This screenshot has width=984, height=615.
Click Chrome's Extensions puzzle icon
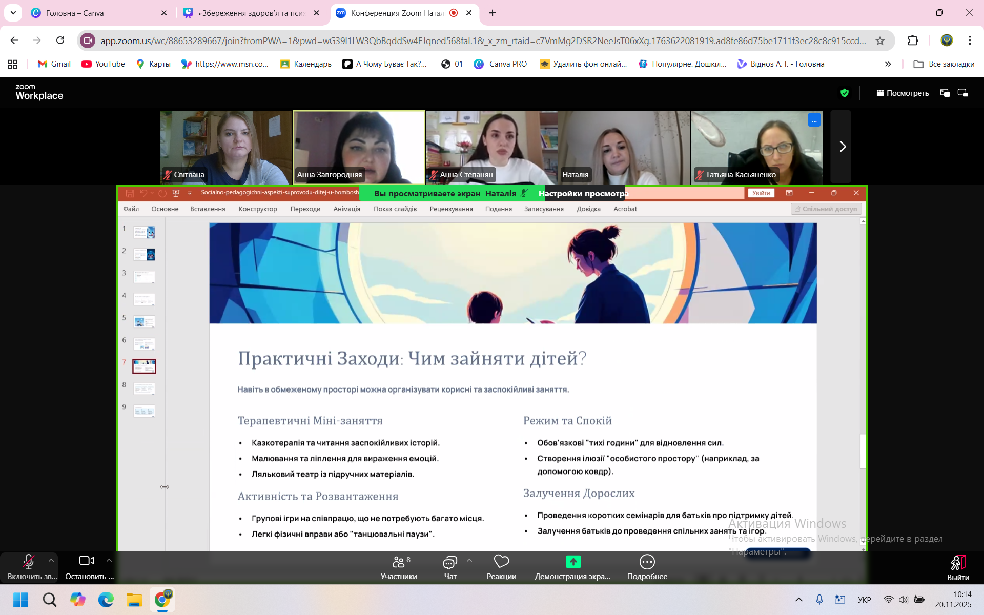[913, 40]
